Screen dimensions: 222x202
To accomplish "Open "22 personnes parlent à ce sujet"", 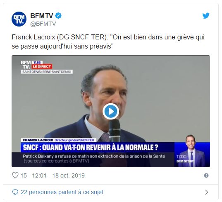I will coord(62,192).
